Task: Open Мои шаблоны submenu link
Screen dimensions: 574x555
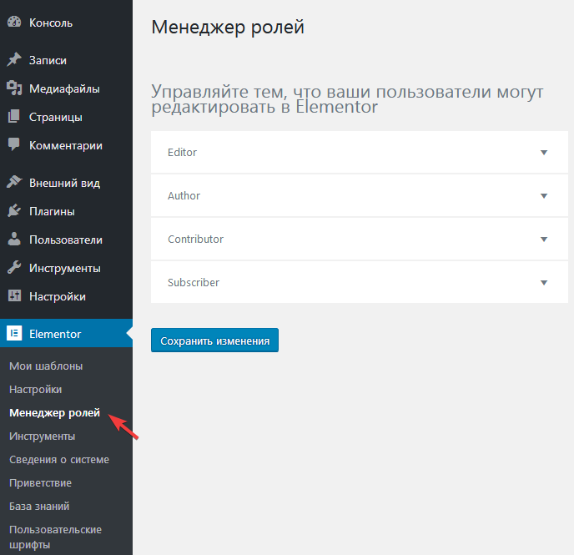Action: tap(46, 366)
